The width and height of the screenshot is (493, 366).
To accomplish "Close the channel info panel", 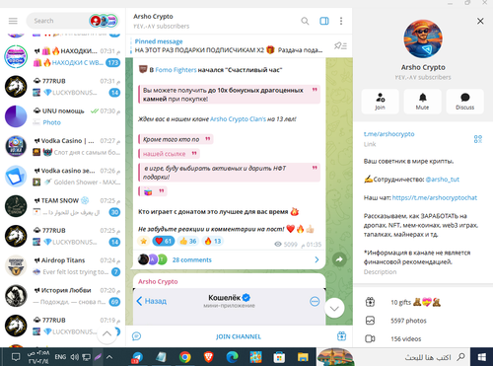I will pyautogui.click(x=480, y=21).
